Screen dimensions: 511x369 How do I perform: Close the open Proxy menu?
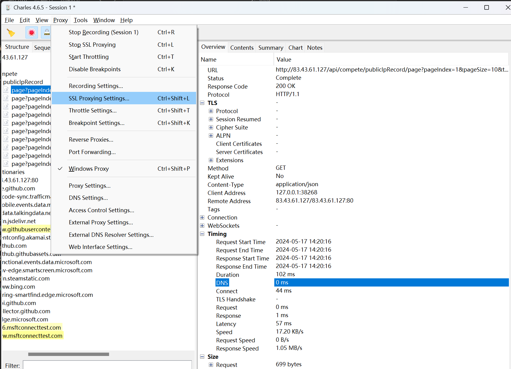pyautogui.click(x=61, y=20)
